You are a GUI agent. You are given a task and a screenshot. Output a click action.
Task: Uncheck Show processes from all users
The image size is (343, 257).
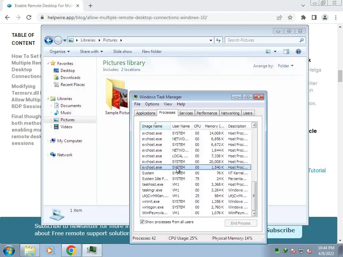coord(142,222)
